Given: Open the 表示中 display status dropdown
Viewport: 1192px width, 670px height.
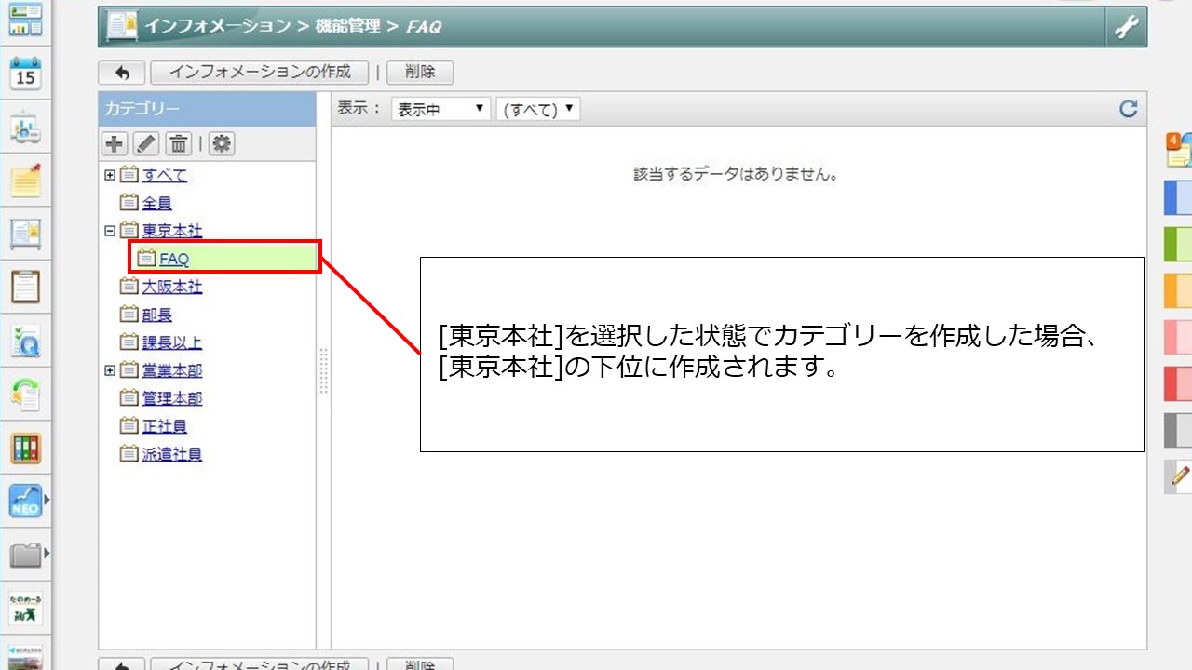Looking at the screenshot, I should (440, 109).
